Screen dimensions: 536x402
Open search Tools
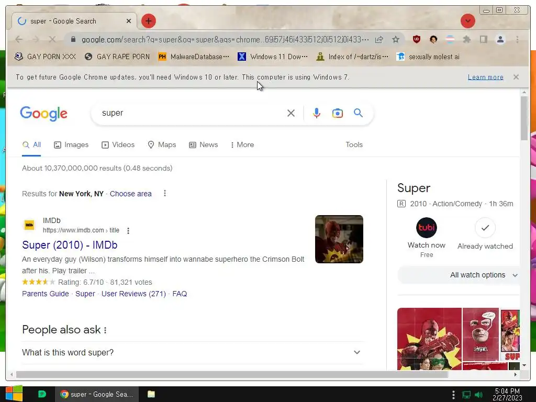(354, 145)
